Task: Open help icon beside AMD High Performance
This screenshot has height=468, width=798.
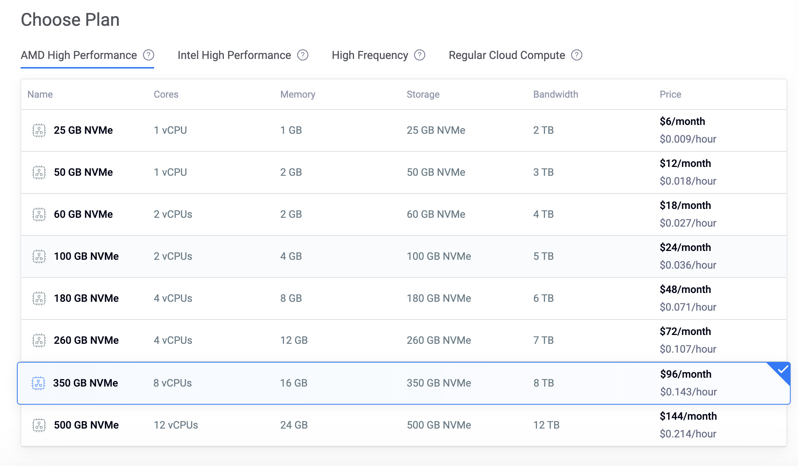Action: (x=149, y=55)
